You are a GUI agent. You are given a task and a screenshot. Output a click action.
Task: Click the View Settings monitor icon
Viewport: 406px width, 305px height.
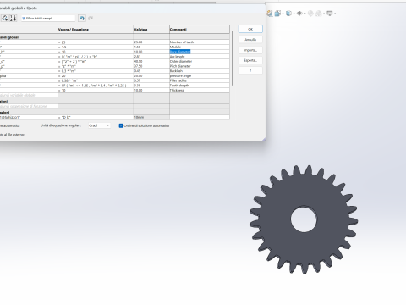pos(329,14)
